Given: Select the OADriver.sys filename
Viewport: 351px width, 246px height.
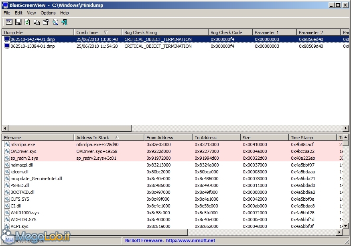Looking at the screenshot, I should [x=24, y=151].
